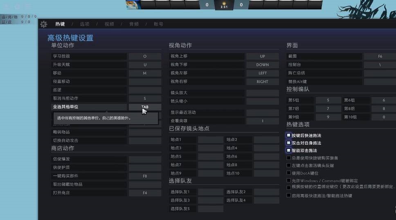Click the day/night clock showing 2:31
The image size is (396, 220).
coord(224,5)
